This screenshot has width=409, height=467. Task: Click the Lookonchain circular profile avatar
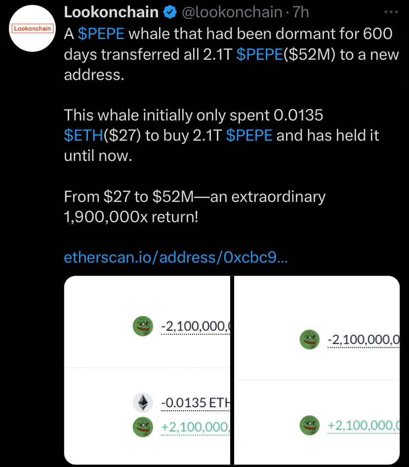click(x=32, y=28)
